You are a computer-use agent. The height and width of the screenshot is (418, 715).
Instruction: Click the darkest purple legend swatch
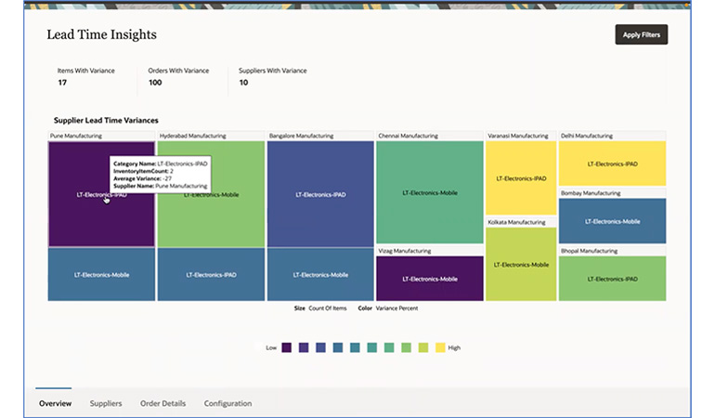pos(287,347)
